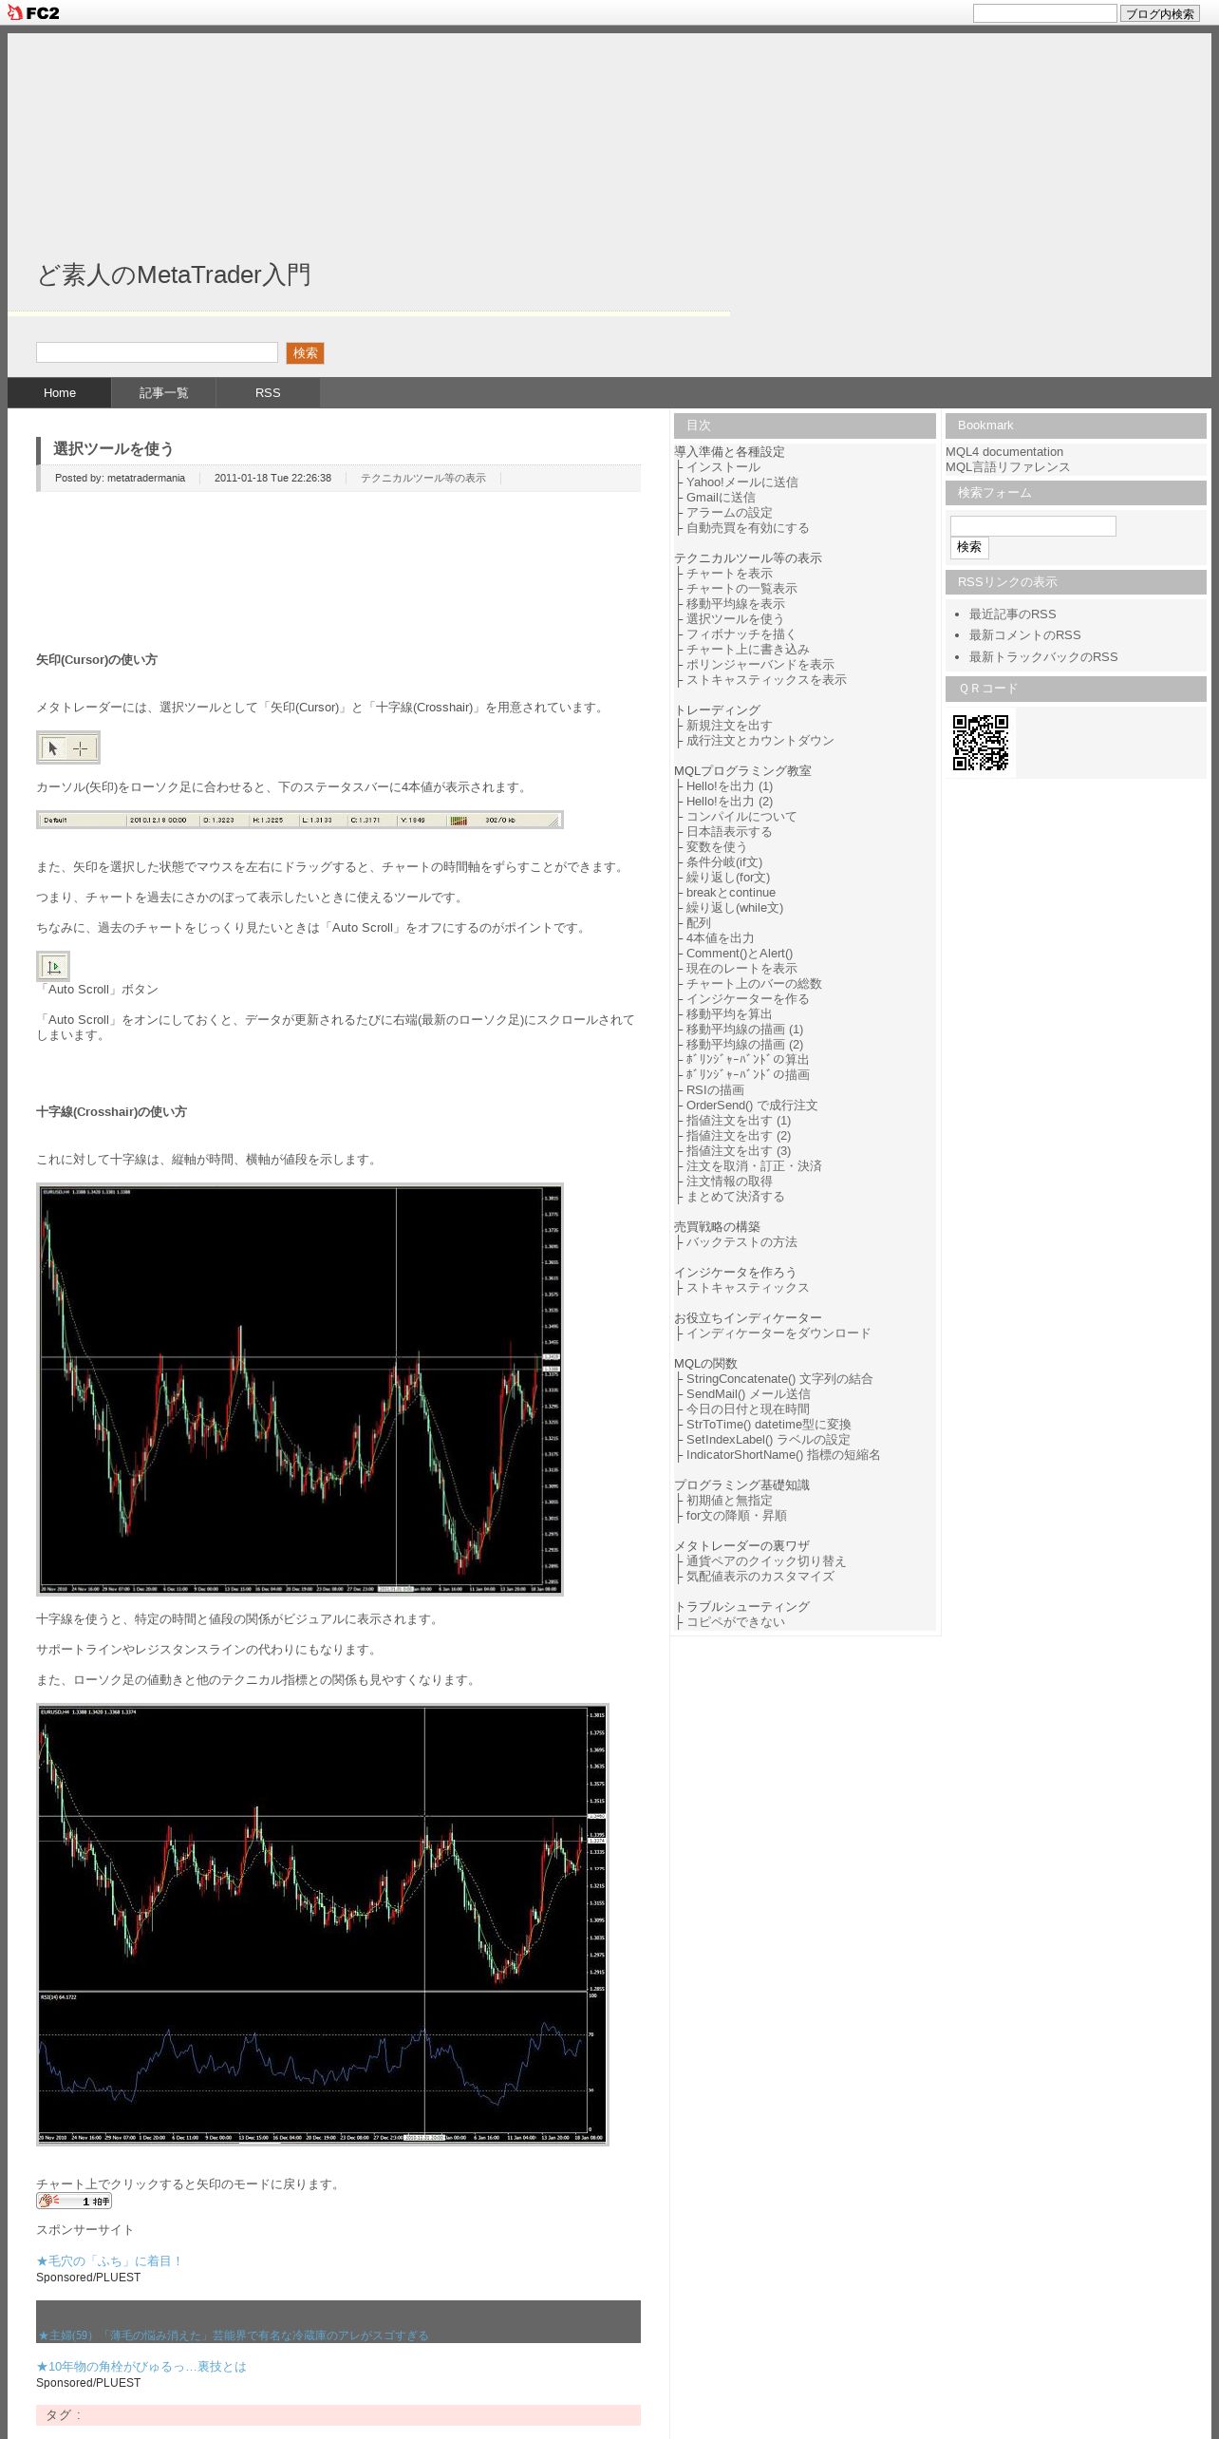Open 気配値表示のカスタマイズ entry

tap(760, 1577)
